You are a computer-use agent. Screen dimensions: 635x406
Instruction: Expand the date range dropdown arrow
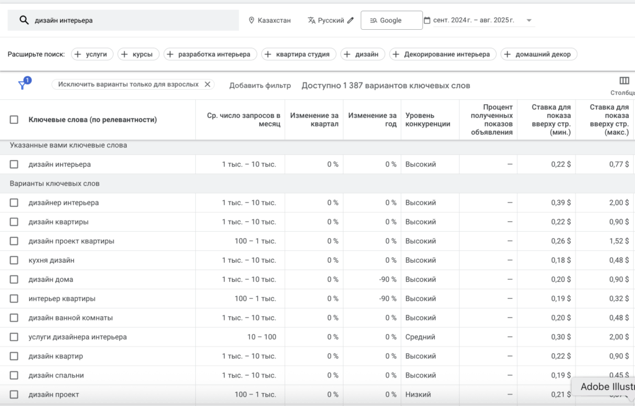529,20
